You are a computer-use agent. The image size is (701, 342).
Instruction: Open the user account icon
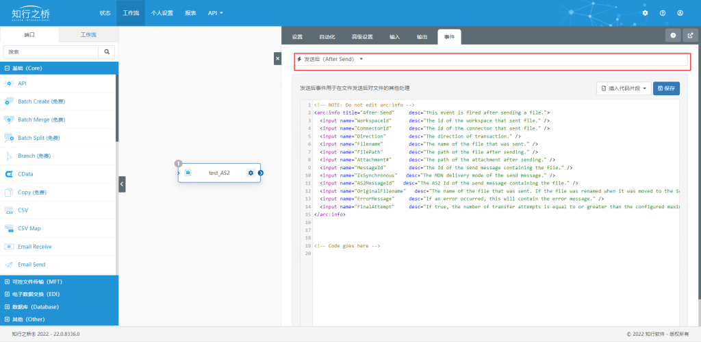coord(680,13)
